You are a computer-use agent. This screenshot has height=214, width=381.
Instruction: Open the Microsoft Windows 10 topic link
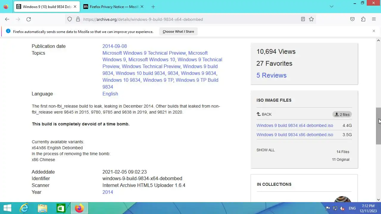click(x=152, y=59)
